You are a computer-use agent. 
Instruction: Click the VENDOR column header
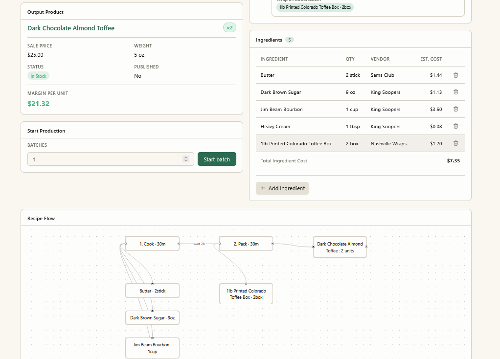point(380,59)
